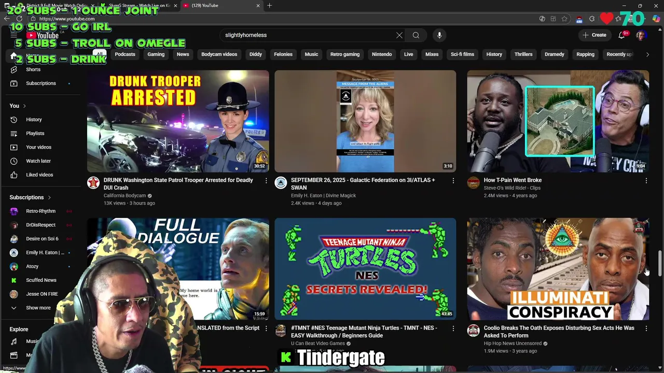
Task: Open the notifications bell
Action: click(621, 35)
